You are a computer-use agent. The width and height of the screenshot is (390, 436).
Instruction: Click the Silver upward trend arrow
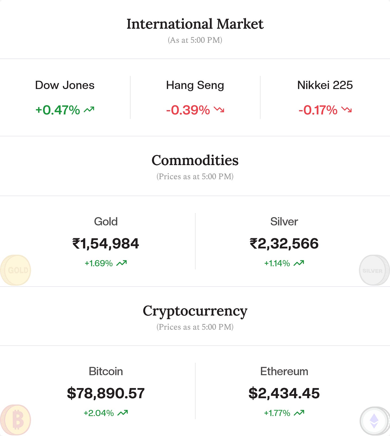tap(299, 263)
